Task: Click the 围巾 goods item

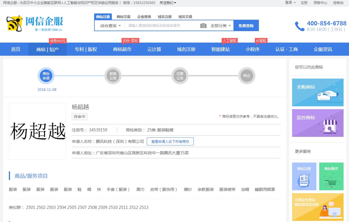Action: point(140,189)
